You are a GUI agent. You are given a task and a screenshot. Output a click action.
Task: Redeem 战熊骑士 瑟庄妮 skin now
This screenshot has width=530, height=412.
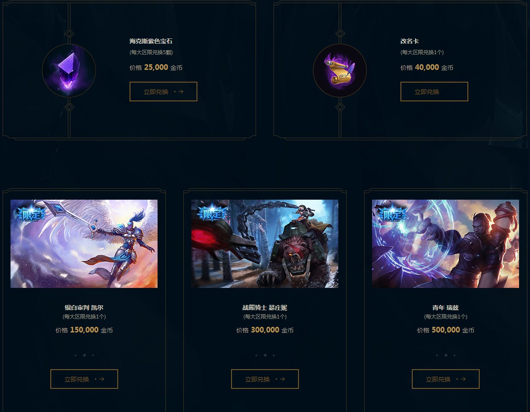[265, 379]
